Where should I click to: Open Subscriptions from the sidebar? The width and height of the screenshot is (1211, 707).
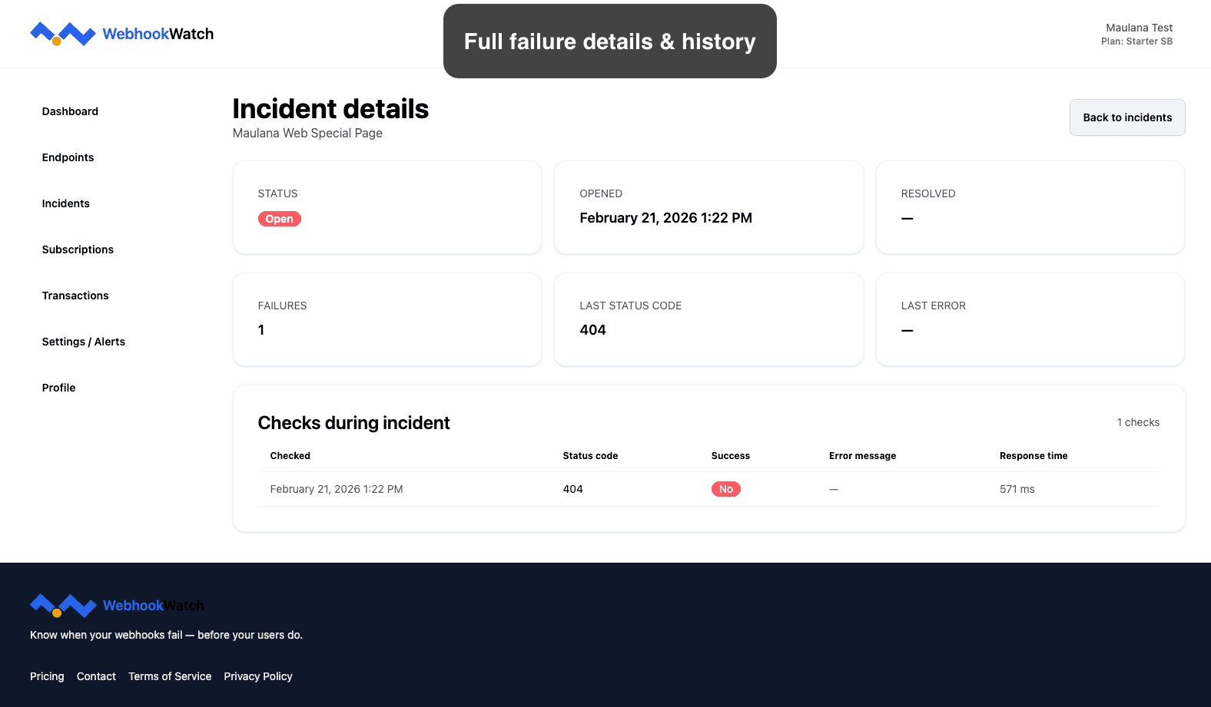click(x=78, y=249)
